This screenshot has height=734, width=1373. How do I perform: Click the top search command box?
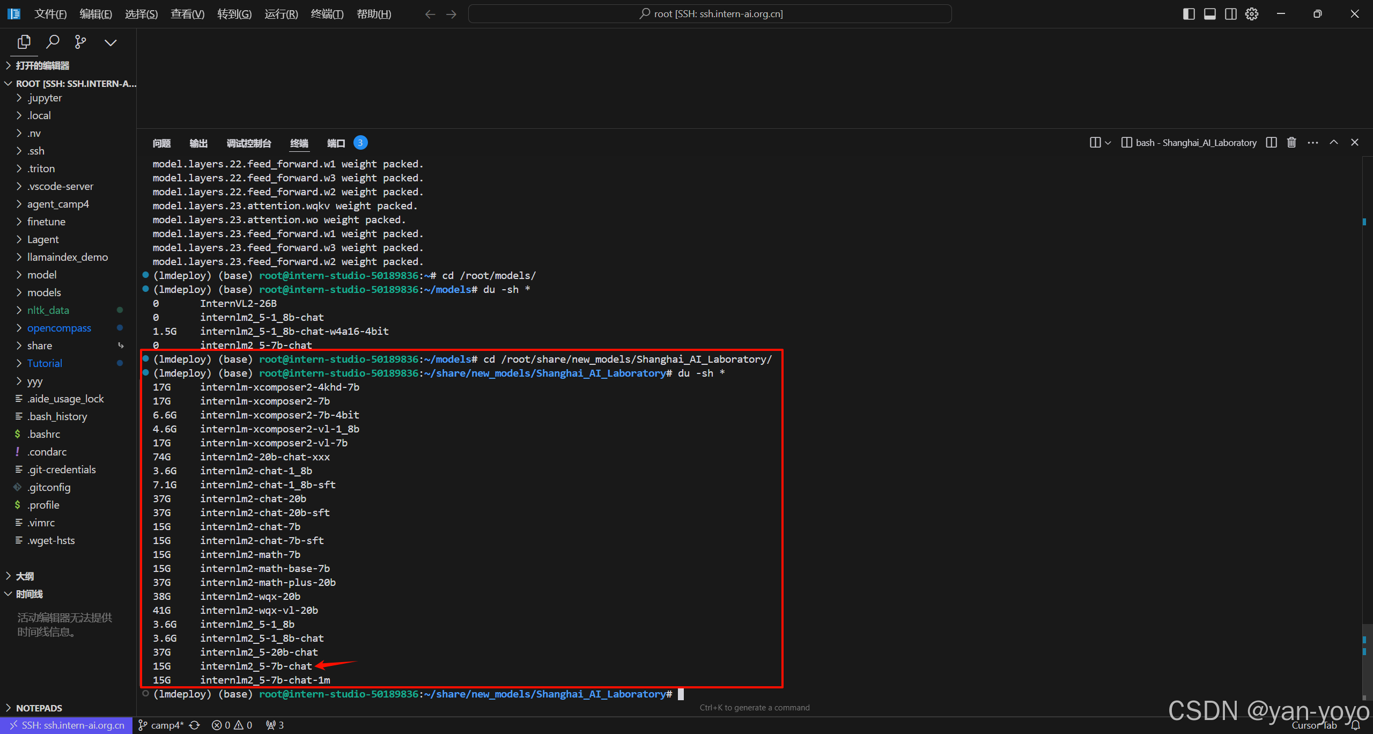[x=710, y=13]
